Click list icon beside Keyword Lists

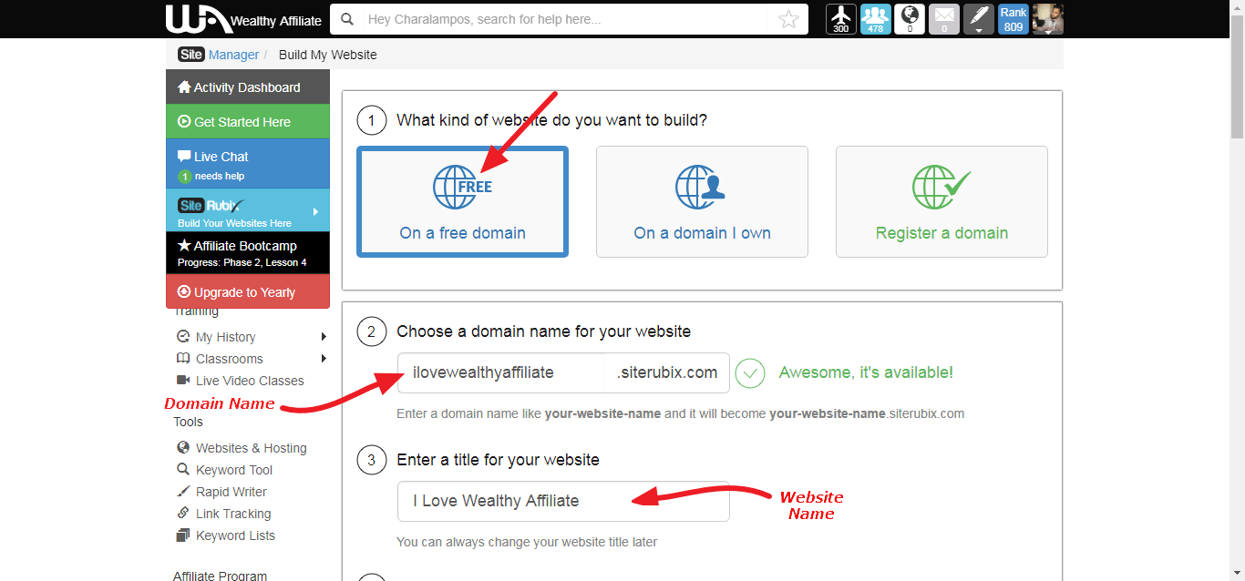[183, 535]
